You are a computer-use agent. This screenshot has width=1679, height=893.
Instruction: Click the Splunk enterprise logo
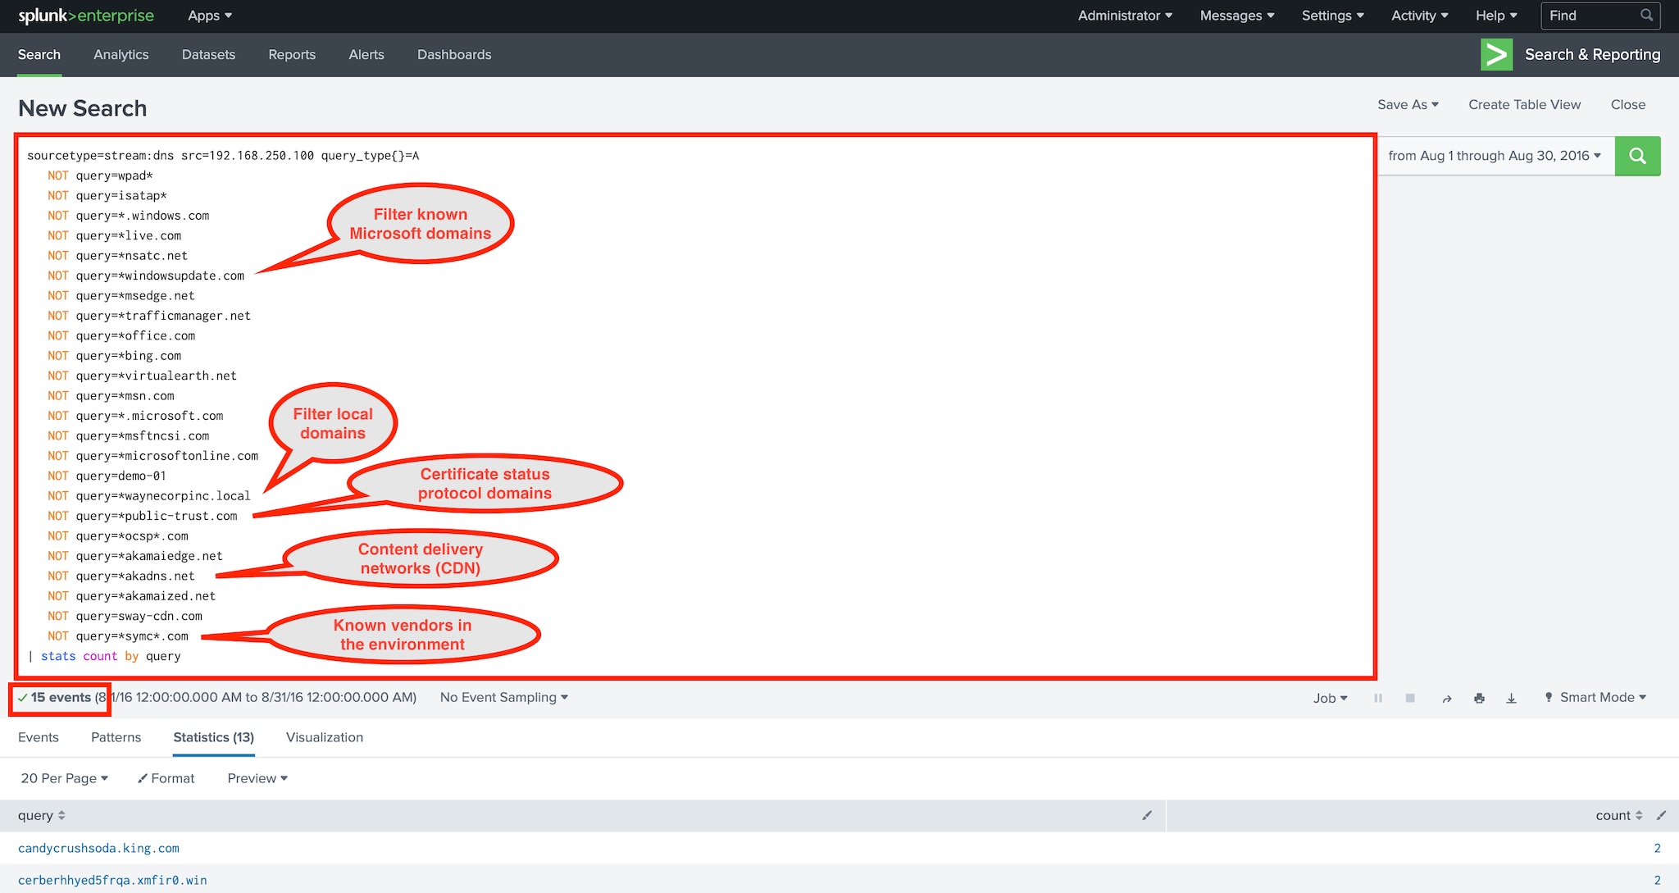point(86,16)
